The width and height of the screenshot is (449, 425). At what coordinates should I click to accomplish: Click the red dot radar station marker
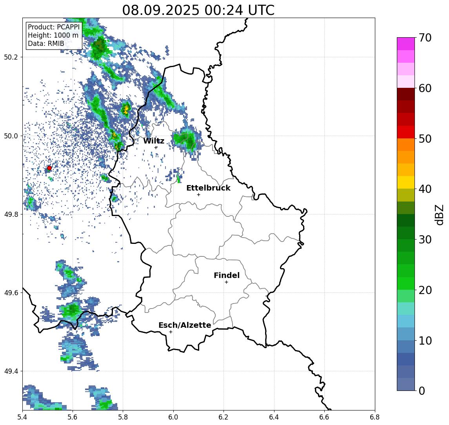pyautogui.click(x=49, y=168)
